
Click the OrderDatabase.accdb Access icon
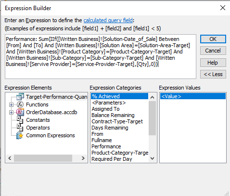(20, 112)
